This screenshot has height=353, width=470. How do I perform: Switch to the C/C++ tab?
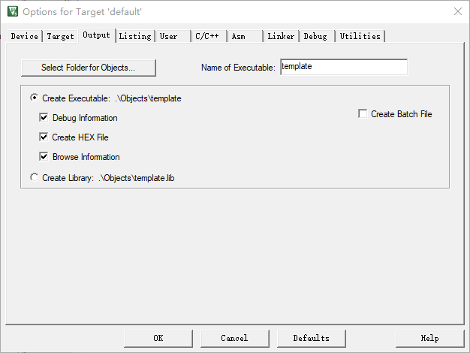tap(209, 36)
